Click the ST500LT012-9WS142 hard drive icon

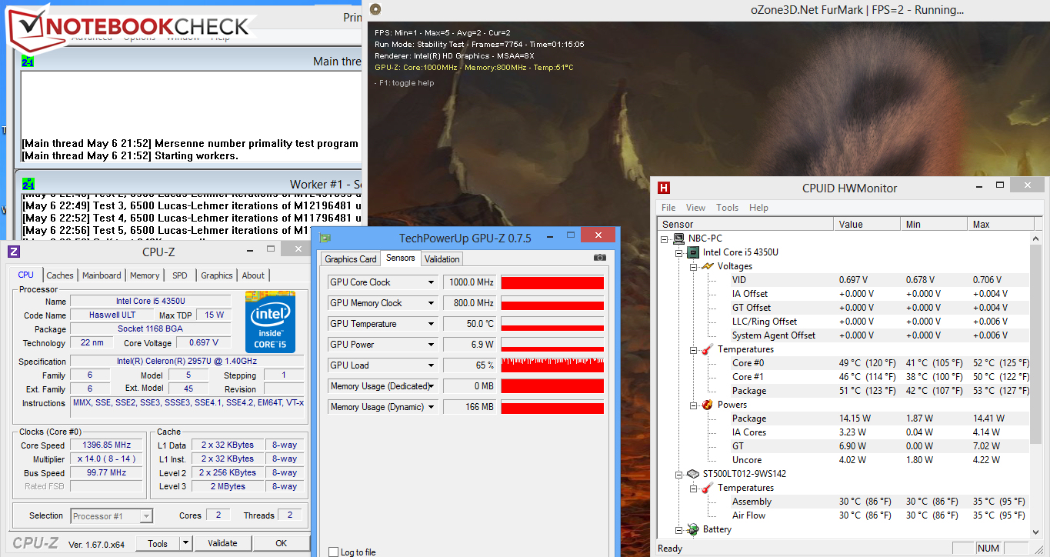tap(692, 474)
